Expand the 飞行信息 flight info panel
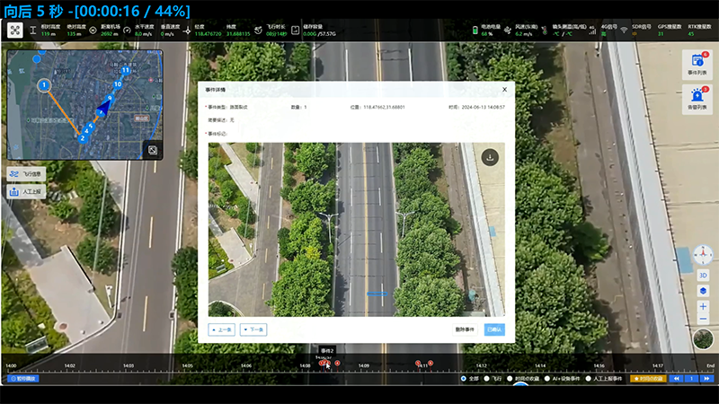This screenshot has height=404, width=719. (26, 173)
